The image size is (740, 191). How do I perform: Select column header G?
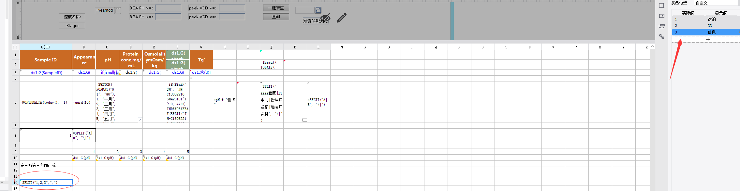point(201,47)
